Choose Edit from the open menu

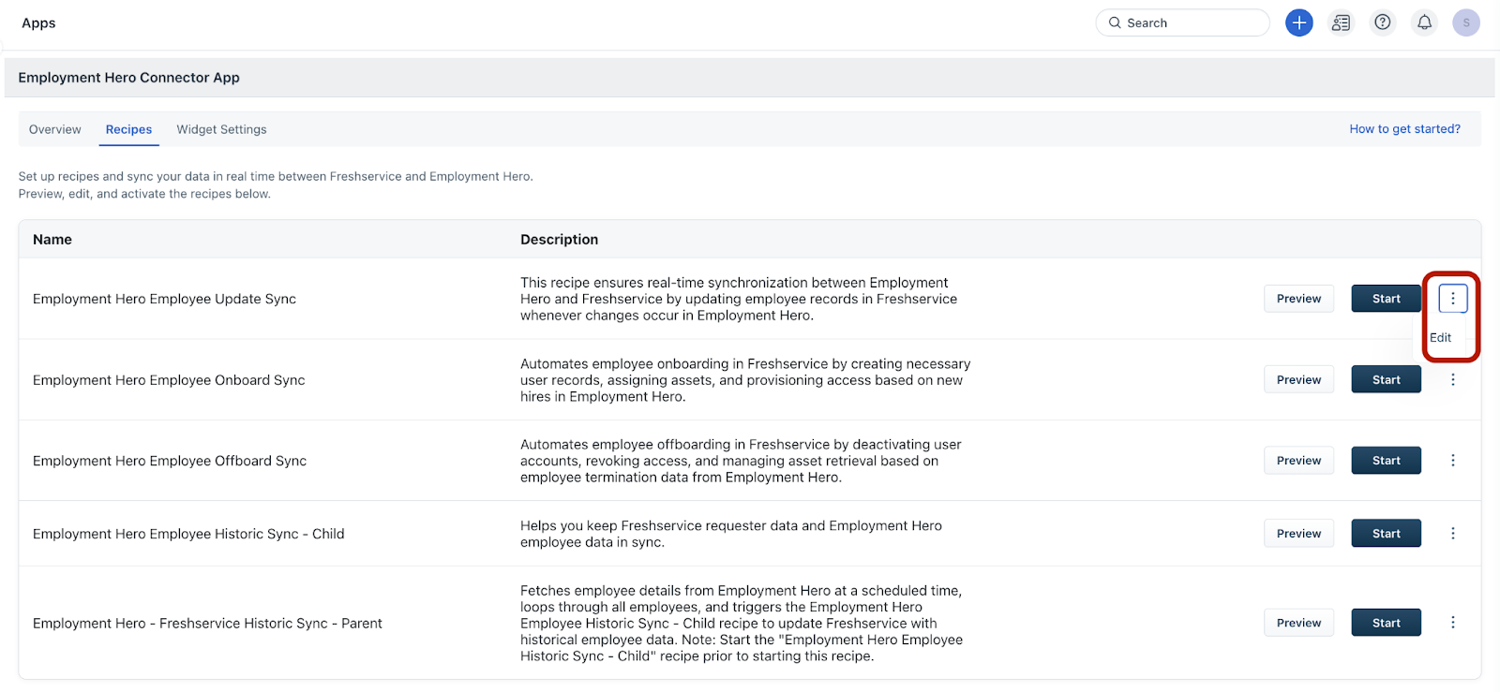(x=1440, y=337)
